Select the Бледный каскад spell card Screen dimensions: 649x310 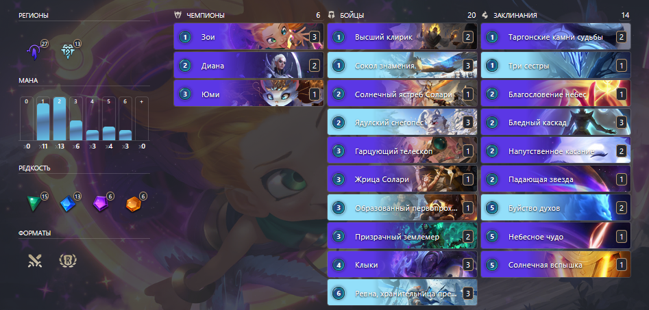coord(556,122)
